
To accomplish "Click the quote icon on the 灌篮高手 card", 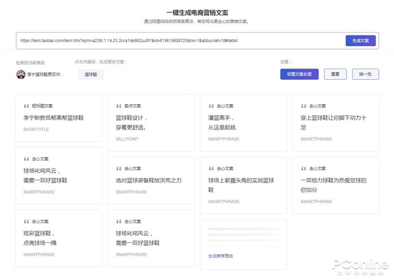I will coord(211,106).
